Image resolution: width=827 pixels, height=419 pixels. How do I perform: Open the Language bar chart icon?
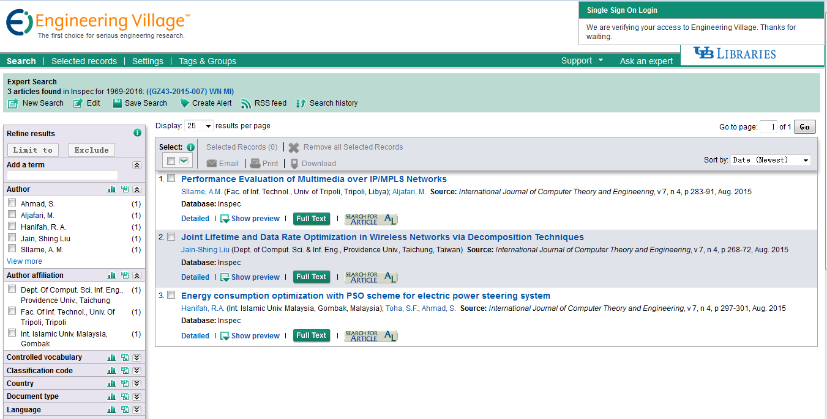tap(111, 410)
